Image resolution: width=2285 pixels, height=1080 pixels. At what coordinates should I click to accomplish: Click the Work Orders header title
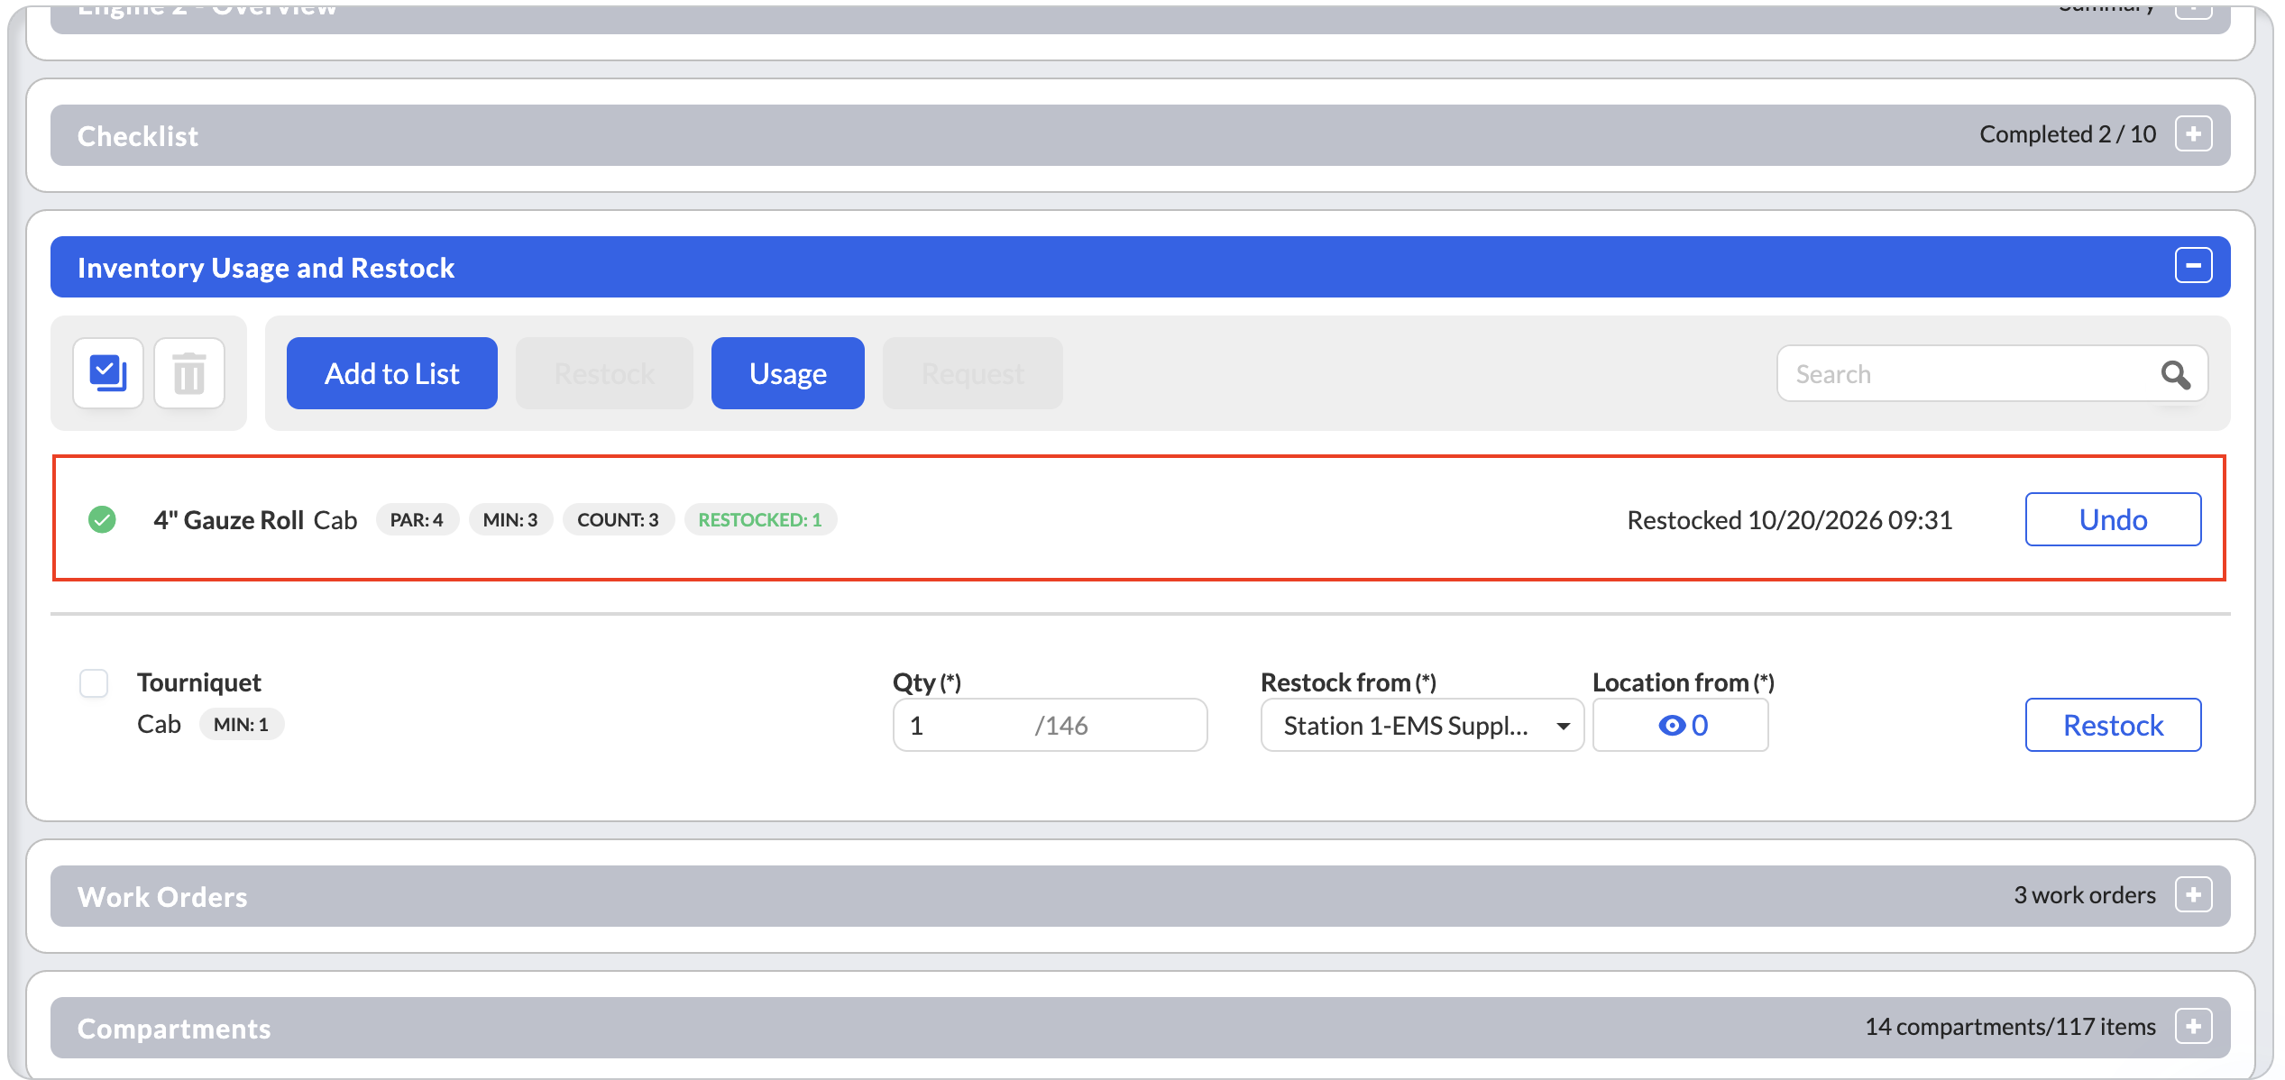pyautogui.click(x=162, y=897)
